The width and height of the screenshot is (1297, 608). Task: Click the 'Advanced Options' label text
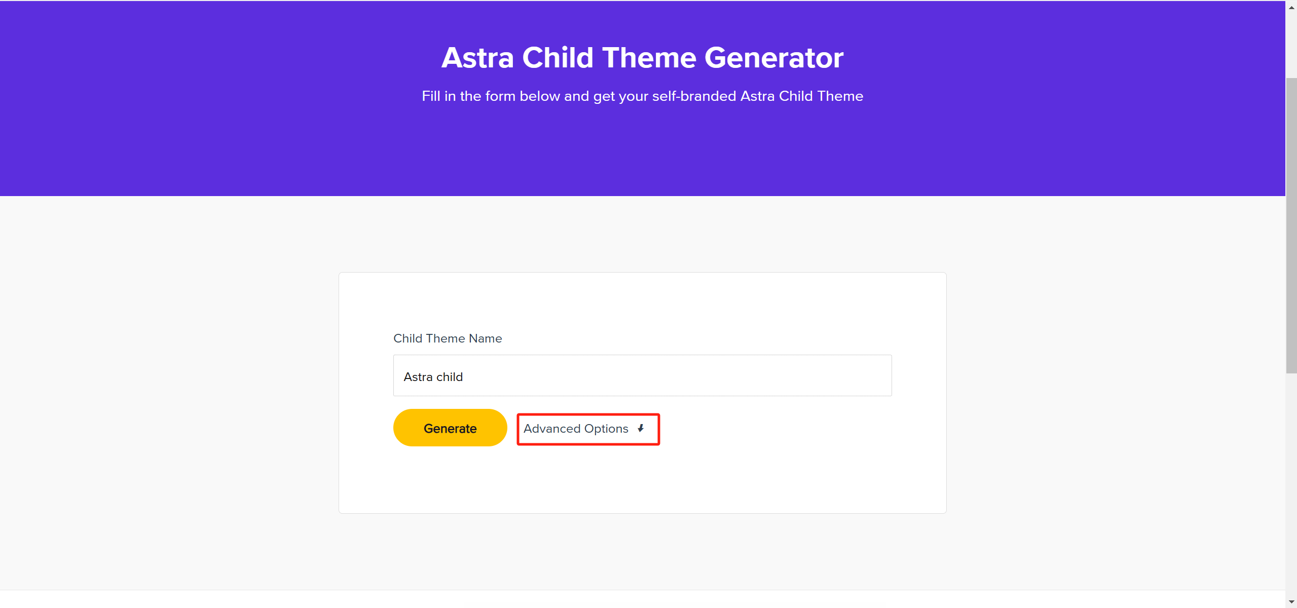pos(575,429)
